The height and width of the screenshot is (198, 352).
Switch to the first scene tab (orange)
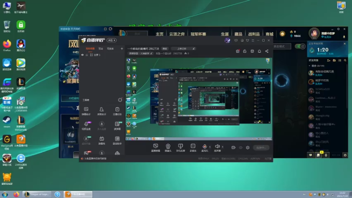(90, 48)
